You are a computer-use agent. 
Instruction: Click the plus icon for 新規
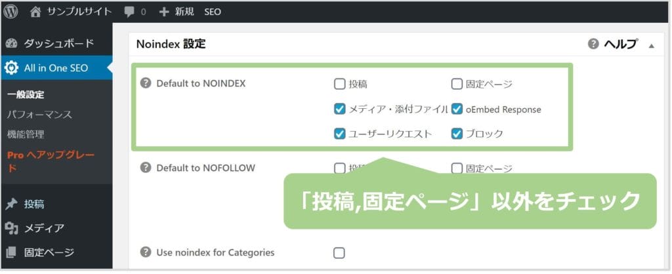(163, 12)
